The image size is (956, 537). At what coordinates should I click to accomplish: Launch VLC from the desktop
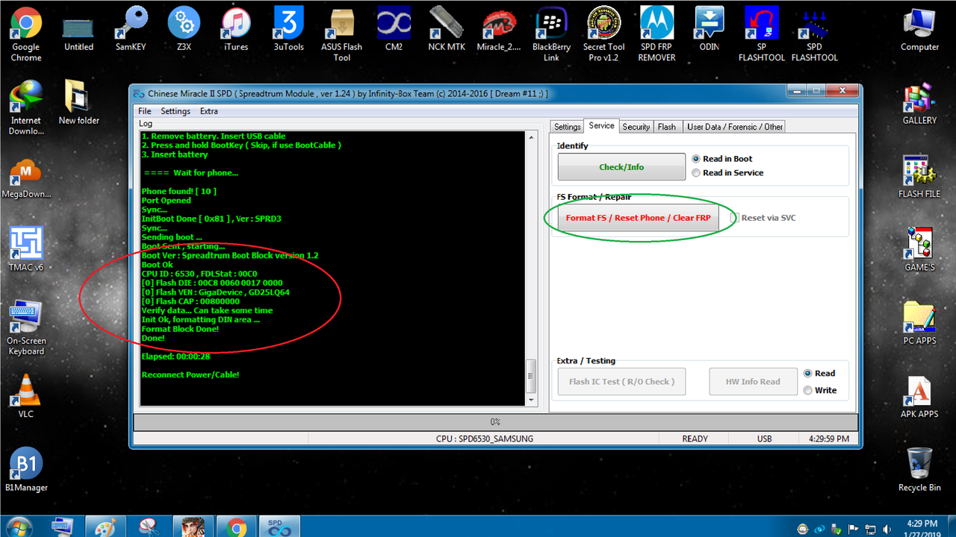(26, 396)
